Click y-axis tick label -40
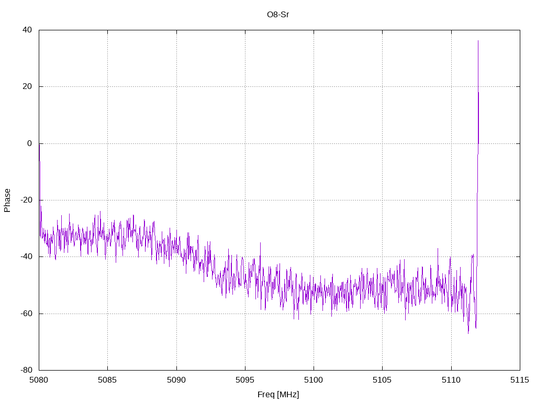 pyautogui.click(x=26, y=256)
